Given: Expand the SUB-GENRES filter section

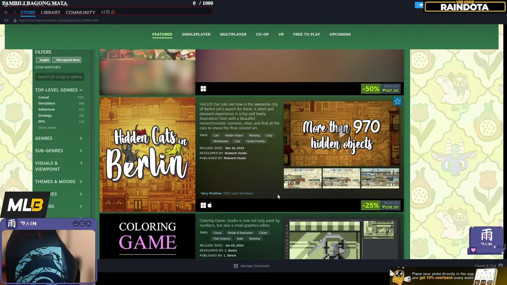Looking at the screenshot, I should tap(59, 150).
